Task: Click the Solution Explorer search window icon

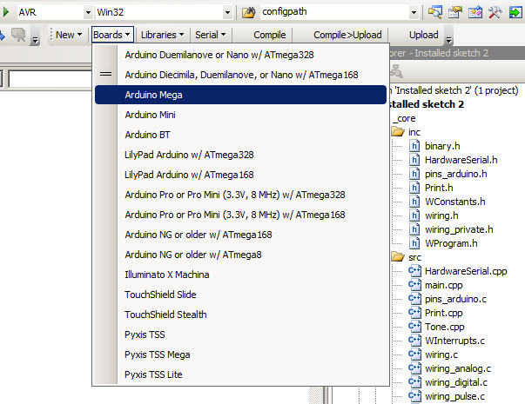Action: click(x=435, y=12)
